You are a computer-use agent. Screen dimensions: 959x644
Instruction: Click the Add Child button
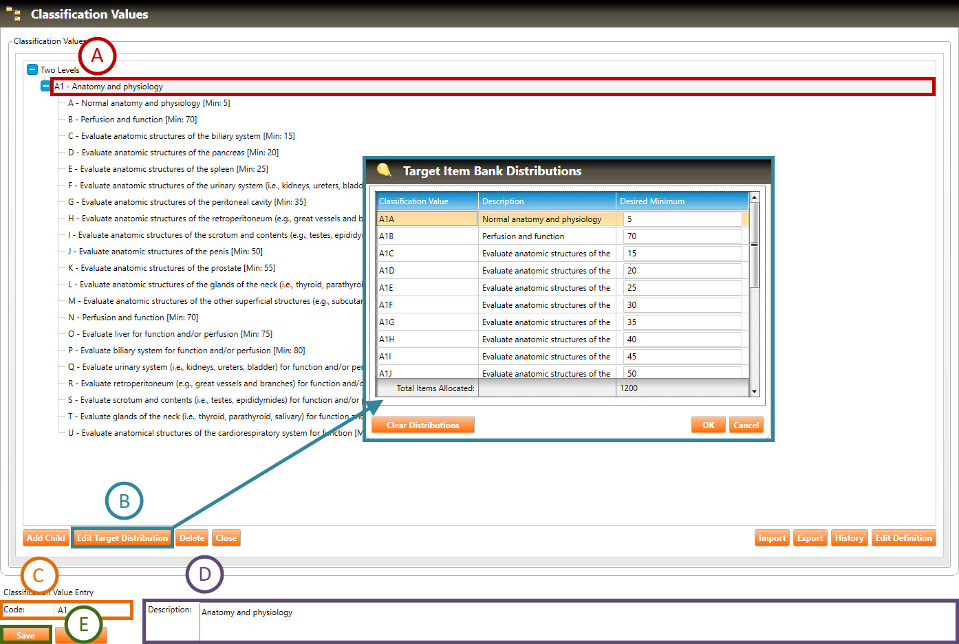(x=45, y=538)
